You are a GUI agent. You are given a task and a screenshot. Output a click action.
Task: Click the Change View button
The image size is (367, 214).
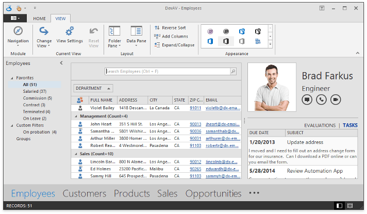[x=44, y=37]
